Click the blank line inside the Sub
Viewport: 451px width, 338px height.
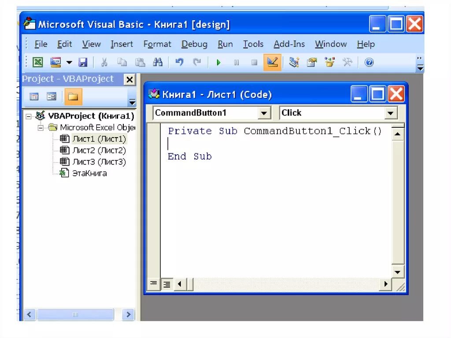coord(276,144)
